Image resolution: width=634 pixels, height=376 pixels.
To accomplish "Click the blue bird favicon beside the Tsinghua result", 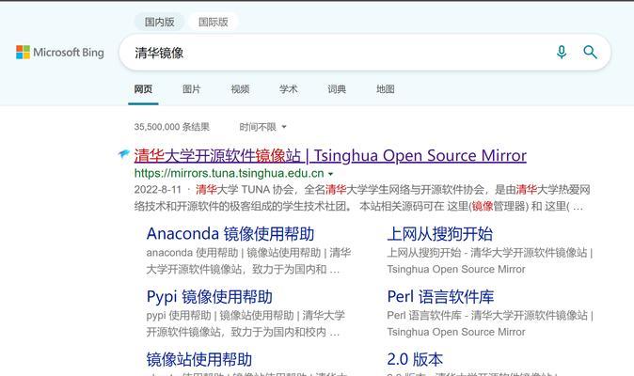I will coord(124,154).
